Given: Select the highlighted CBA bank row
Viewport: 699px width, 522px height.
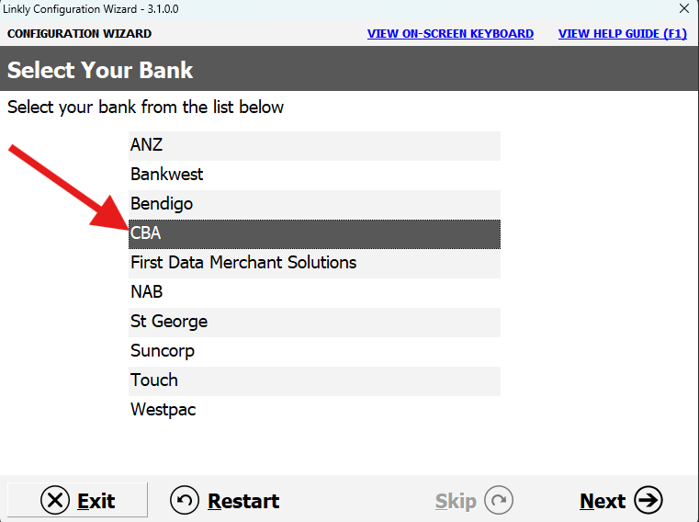Looking at the screenshot, I should point(314,233).
